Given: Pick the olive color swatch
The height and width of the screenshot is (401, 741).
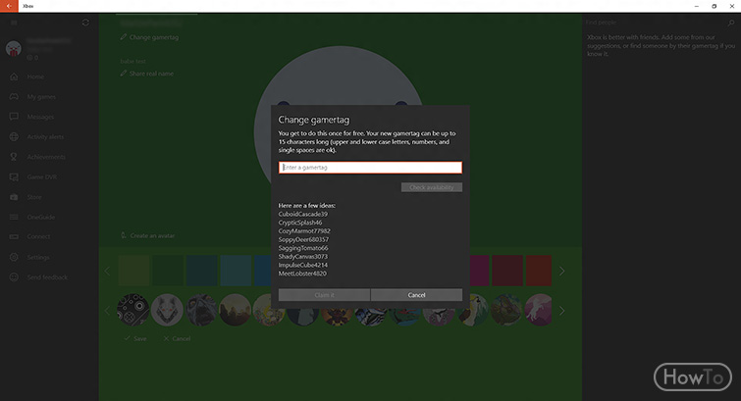Looking at the screenshot, I should point(133,271).
